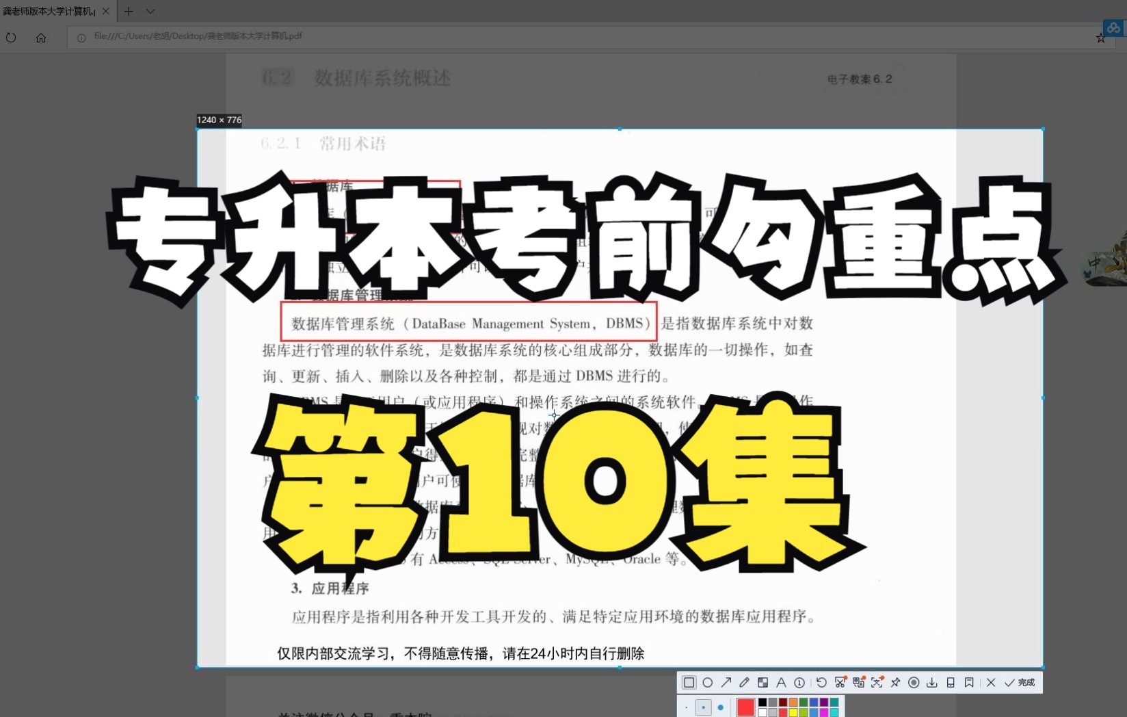Select the smallest stroke size dot
1127x717 pixels.
click(x=687, y=707)
